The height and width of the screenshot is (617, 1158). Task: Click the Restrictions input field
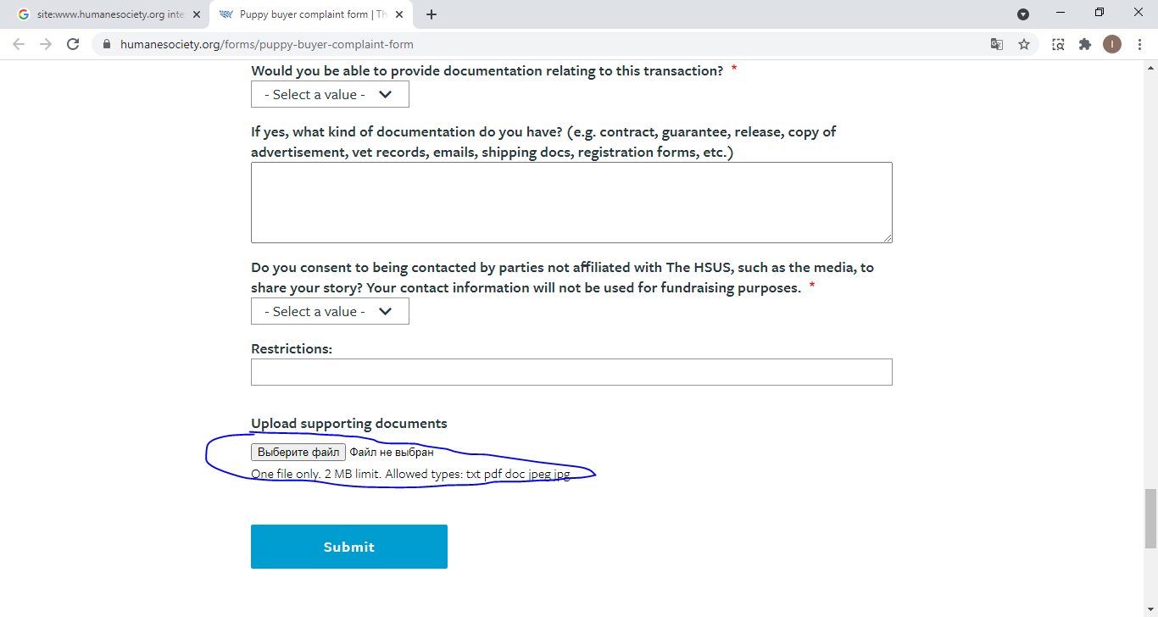tap(571, 372)
